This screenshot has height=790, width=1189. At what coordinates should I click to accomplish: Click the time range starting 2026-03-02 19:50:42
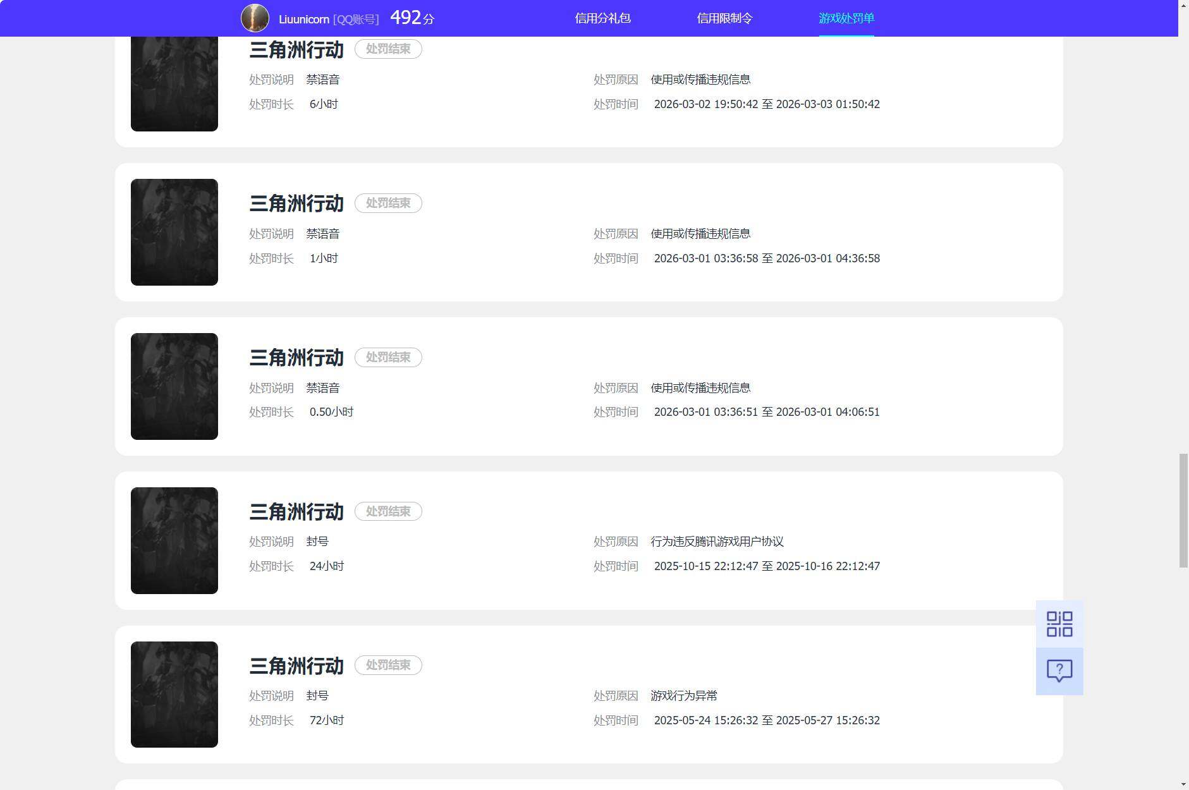pyautogui.click(x=767, y=104)
